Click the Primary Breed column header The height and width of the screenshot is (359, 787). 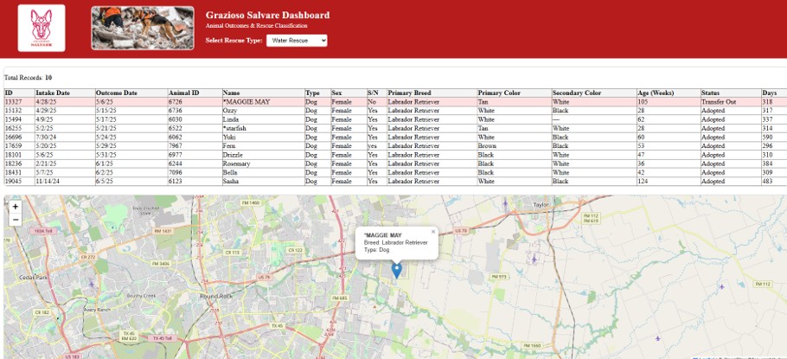[x=411, y=93]
